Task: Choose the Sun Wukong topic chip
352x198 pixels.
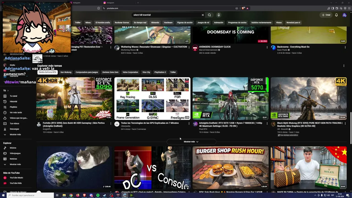Action: (66, 72)
